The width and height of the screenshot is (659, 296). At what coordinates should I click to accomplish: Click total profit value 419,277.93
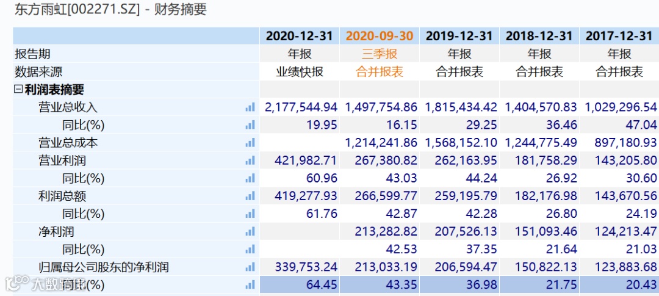pos(306,196)
